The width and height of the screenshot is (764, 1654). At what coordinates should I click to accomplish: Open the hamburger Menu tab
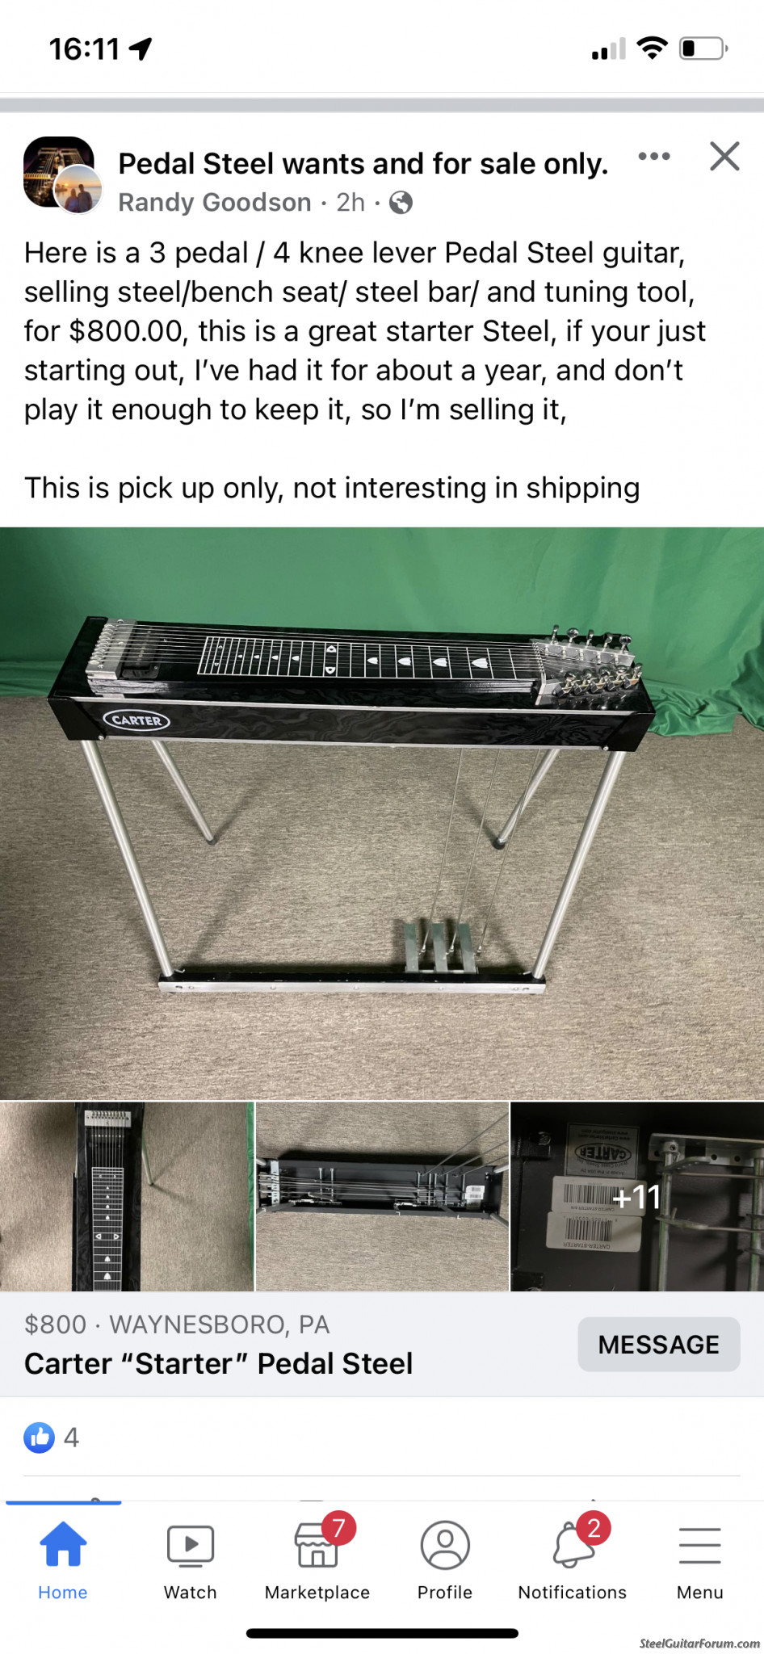[x=700, y=1556]
